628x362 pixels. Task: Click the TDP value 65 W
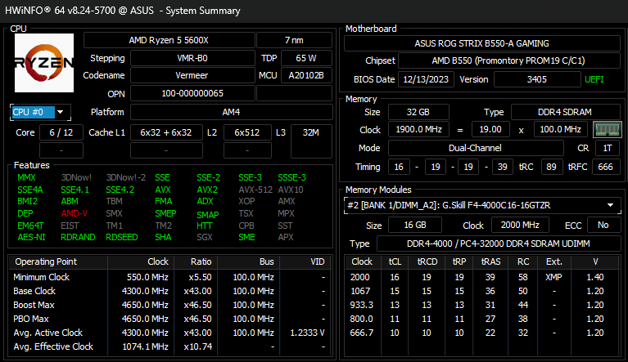[306, 58]
